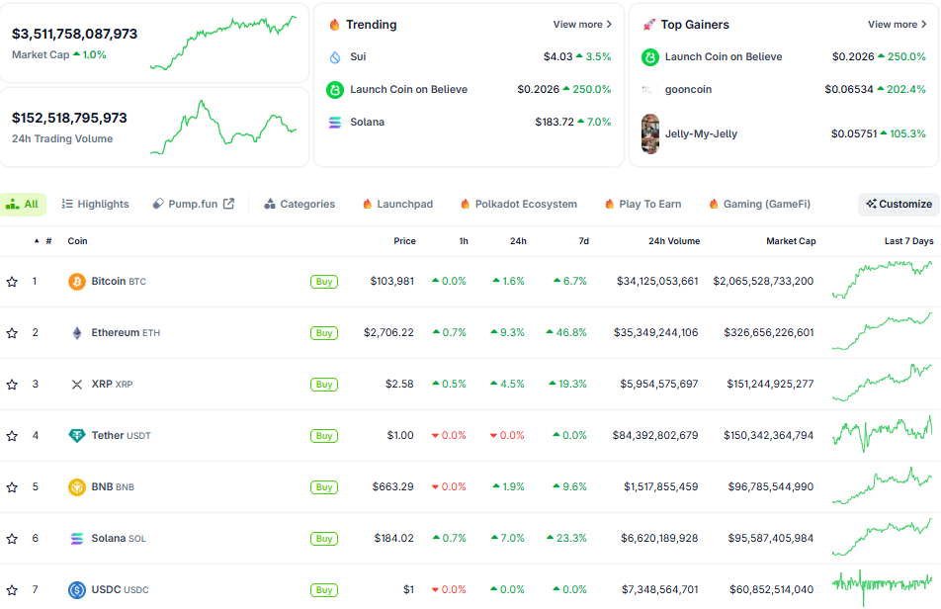Sort table by 24h Volume header
This screenshot has height=609, width=941.
click(674, 241)
